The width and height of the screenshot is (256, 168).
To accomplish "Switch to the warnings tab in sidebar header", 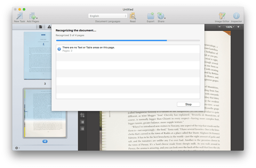I will tap(49, 27).
